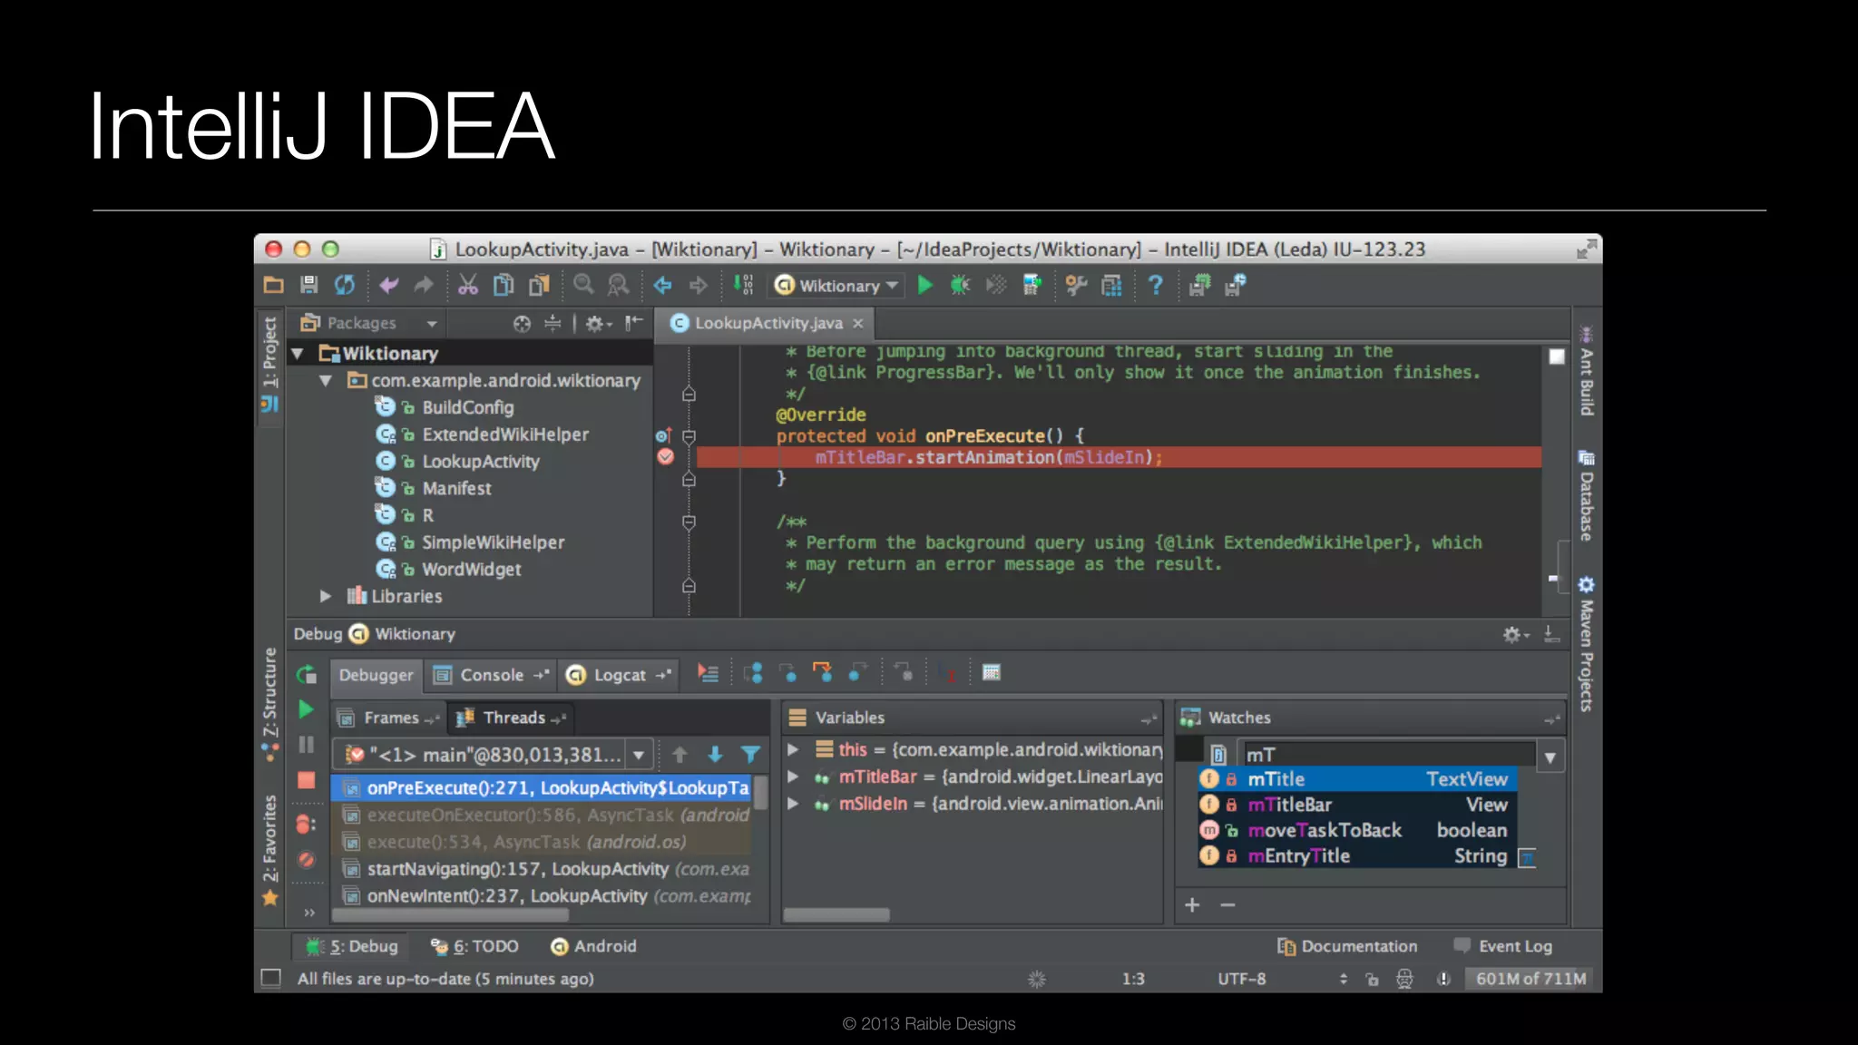The height and width of the screenshot is (1045, 1858).
Task: Open the Maven Projects side panel
Action: (1586, 644)
